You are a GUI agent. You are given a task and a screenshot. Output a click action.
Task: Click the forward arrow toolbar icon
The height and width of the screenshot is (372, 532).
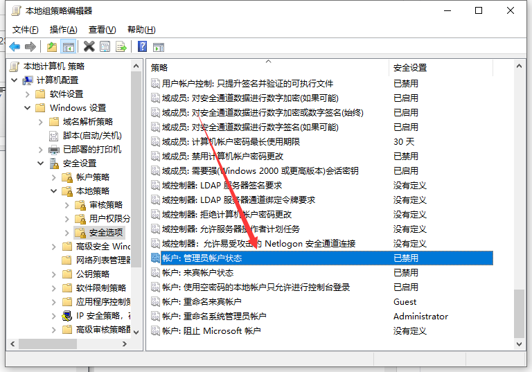point(30,46)
